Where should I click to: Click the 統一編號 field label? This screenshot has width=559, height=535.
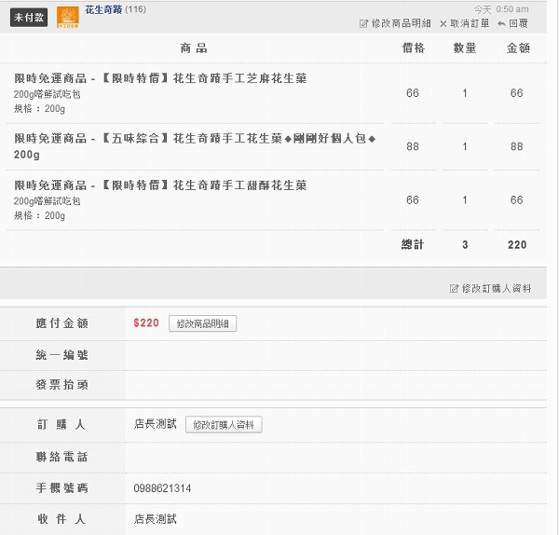click(x=62, y=355)
